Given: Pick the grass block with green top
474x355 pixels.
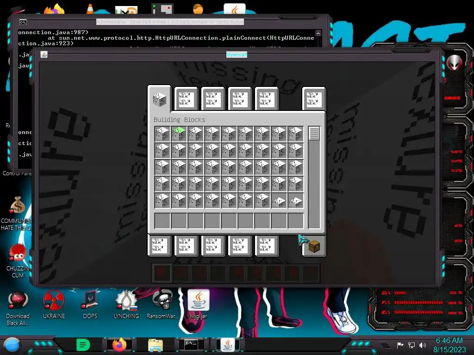Looking at the screenshot, I should point(179,134).
